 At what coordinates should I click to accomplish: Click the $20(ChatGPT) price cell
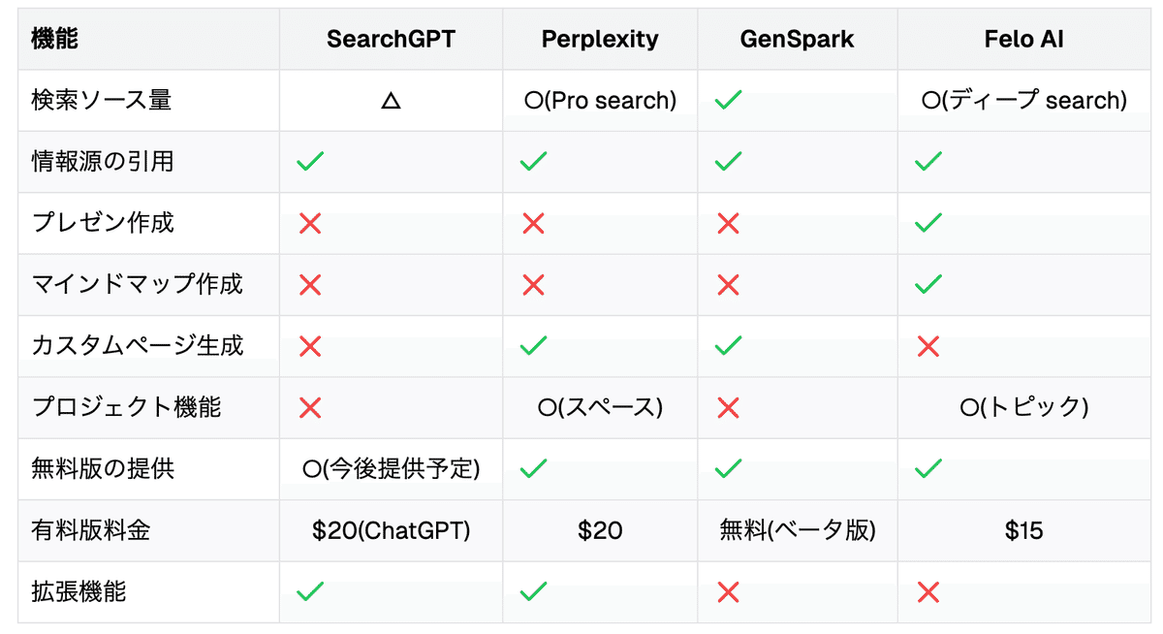point(391,530)
